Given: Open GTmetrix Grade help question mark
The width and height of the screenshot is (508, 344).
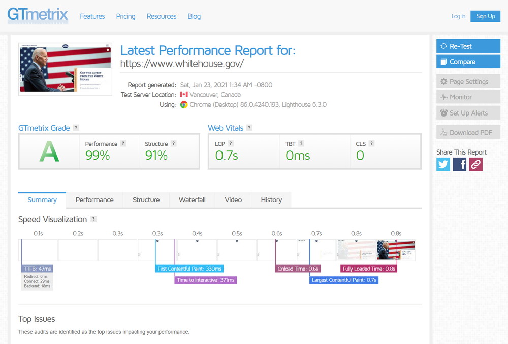Looking at the screenshot, I should point(76,128).
